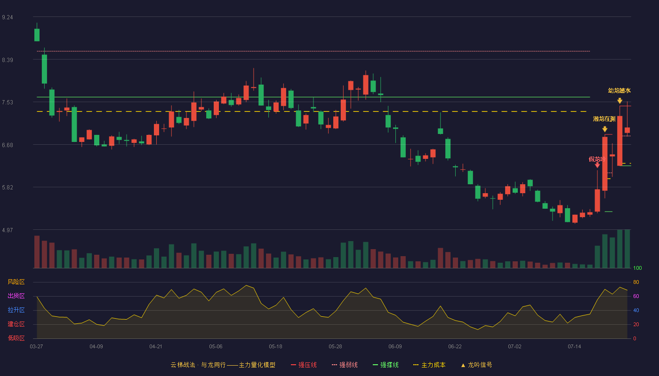Toggle 强弱线 legend label
659x376 pixels.
click(x=348, y=365)
